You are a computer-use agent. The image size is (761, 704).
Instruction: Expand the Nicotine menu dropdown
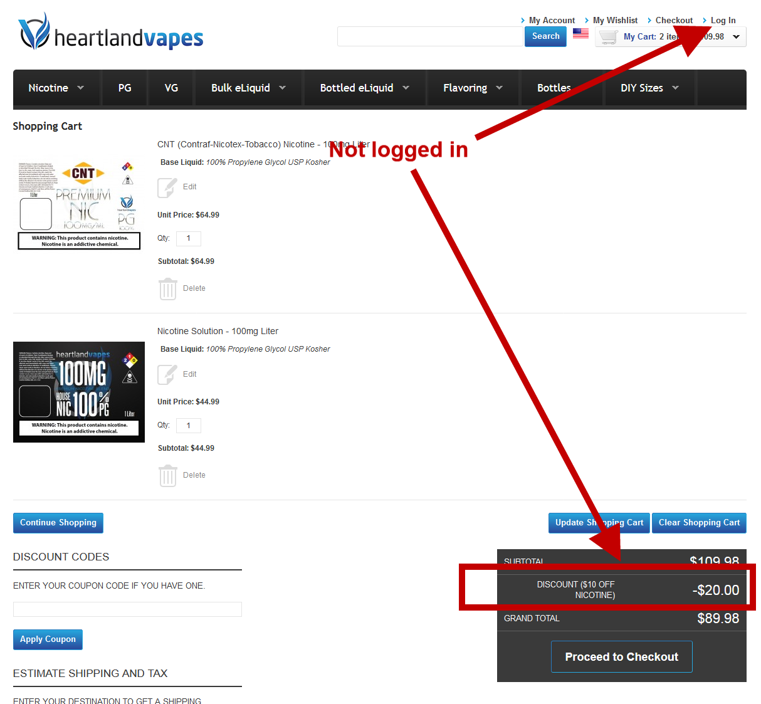pos(80,88)
